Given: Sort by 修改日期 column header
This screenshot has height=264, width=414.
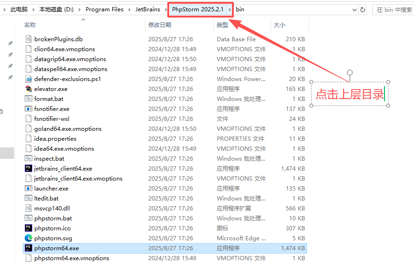Looking at the screenshot, I should click(x=160, y=25).
